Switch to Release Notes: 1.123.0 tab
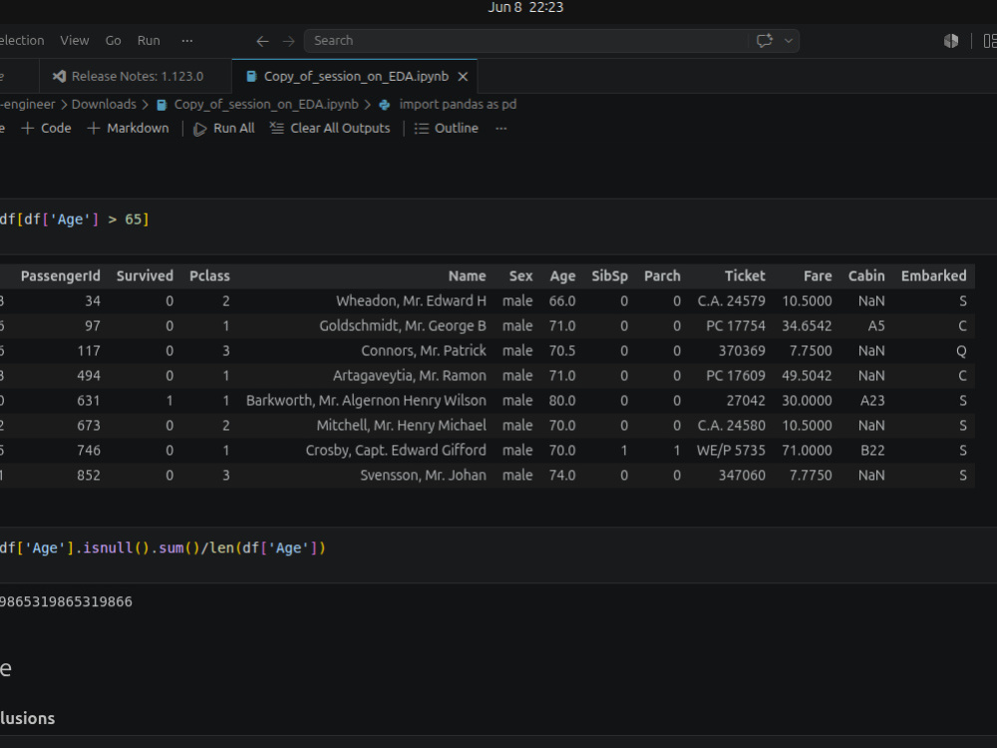 pyautogui.click(x=136, y=77)
